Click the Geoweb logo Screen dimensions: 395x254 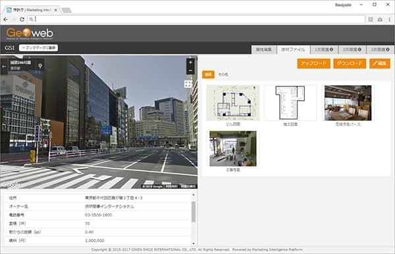coord(30,34)
